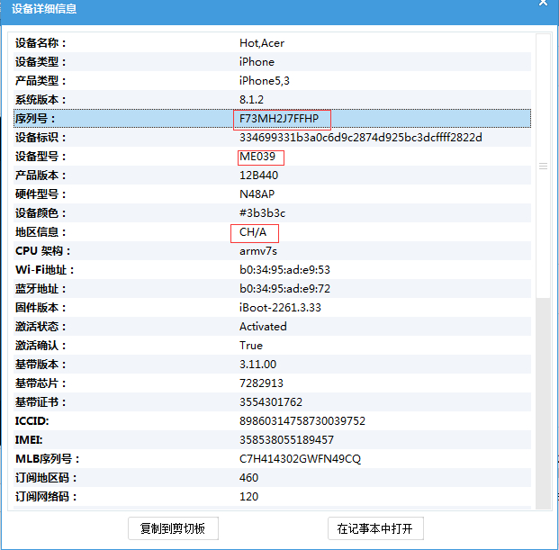
Task: Select the 订阅地区码 value 460
Action: [x=248, y=478]
